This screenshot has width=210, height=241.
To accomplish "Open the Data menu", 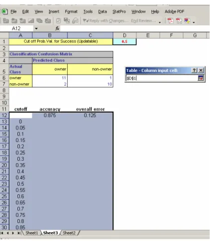I will coord(103,11).
